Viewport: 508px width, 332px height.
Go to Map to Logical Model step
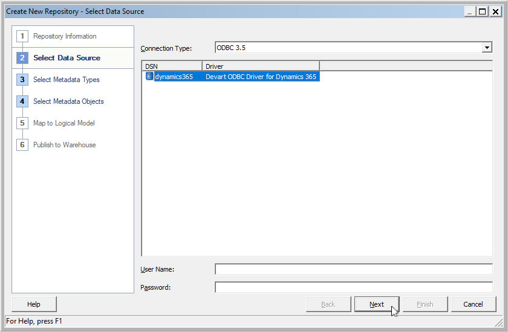point(64,123)
